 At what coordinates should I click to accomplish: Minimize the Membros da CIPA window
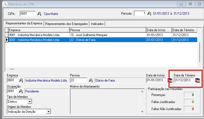[x=181, y=4]
